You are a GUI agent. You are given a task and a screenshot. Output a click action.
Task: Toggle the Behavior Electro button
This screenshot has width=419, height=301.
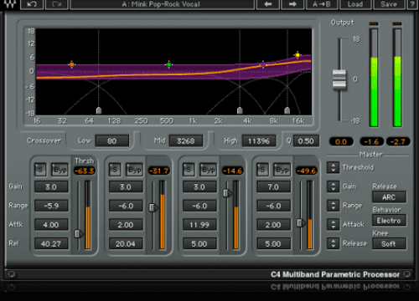point(390,221)
